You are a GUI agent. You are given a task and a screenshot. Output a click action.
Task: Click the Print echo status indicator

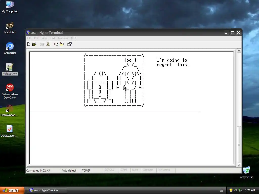(166, 170)
